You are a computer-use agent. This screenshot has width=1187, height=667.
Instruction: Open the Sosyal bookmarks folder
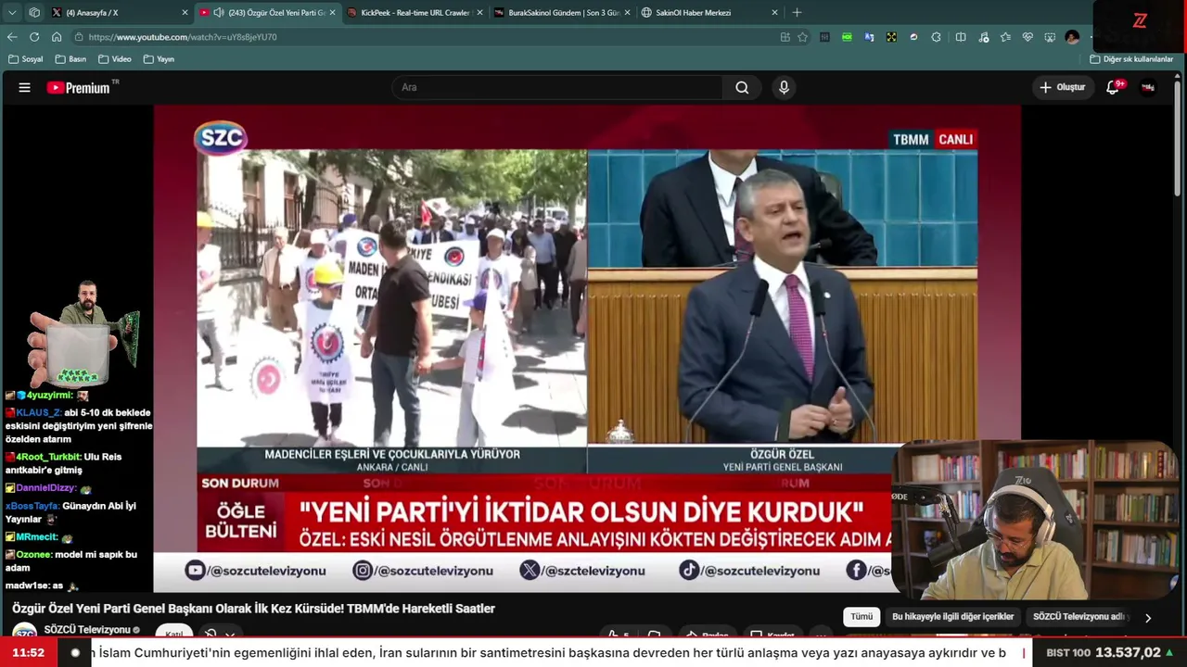click(26, 59)
